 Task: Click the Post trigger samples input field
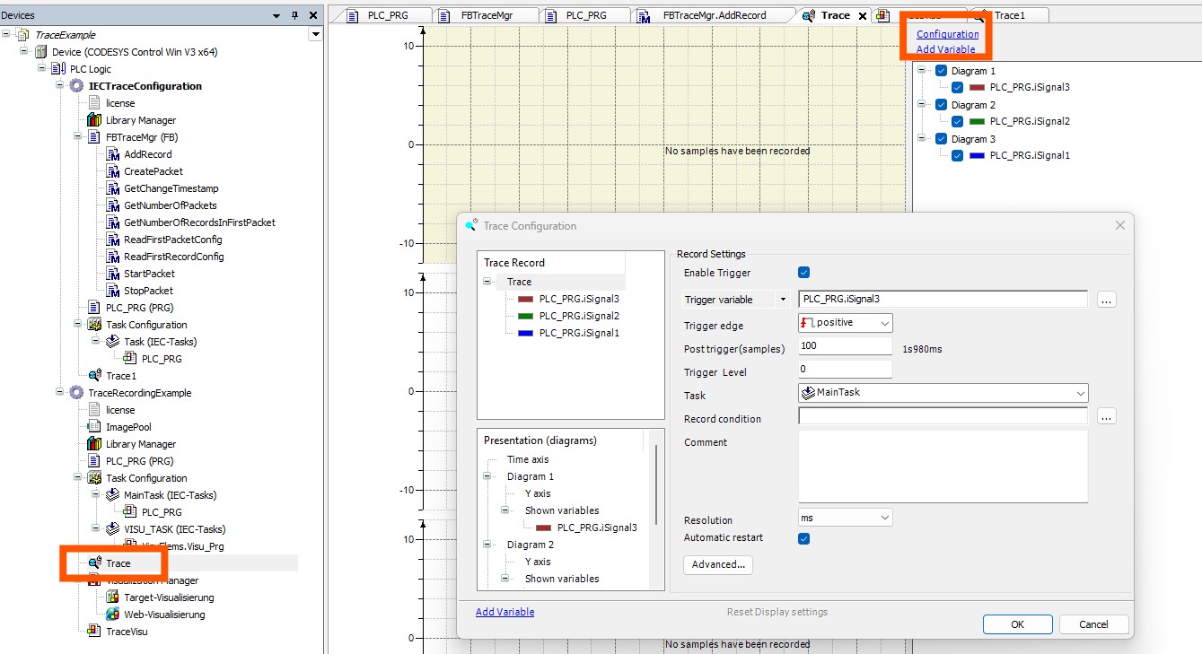(844, 345)
